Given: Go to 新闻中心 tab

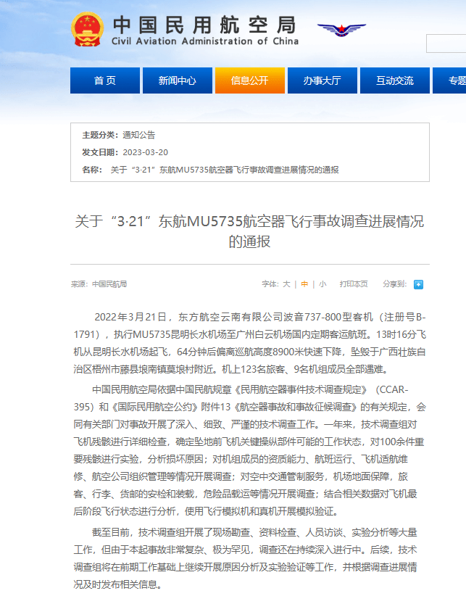Looking at the screenshot, I should point(178,80).
